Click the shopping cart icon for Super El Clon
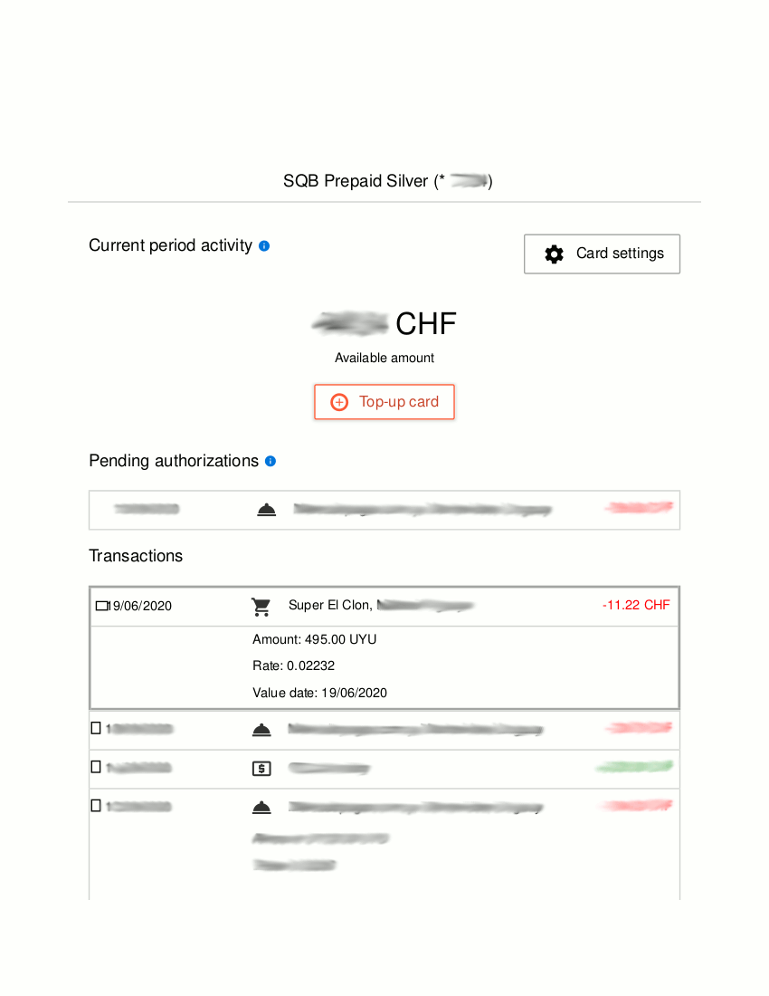 [261, 607]
